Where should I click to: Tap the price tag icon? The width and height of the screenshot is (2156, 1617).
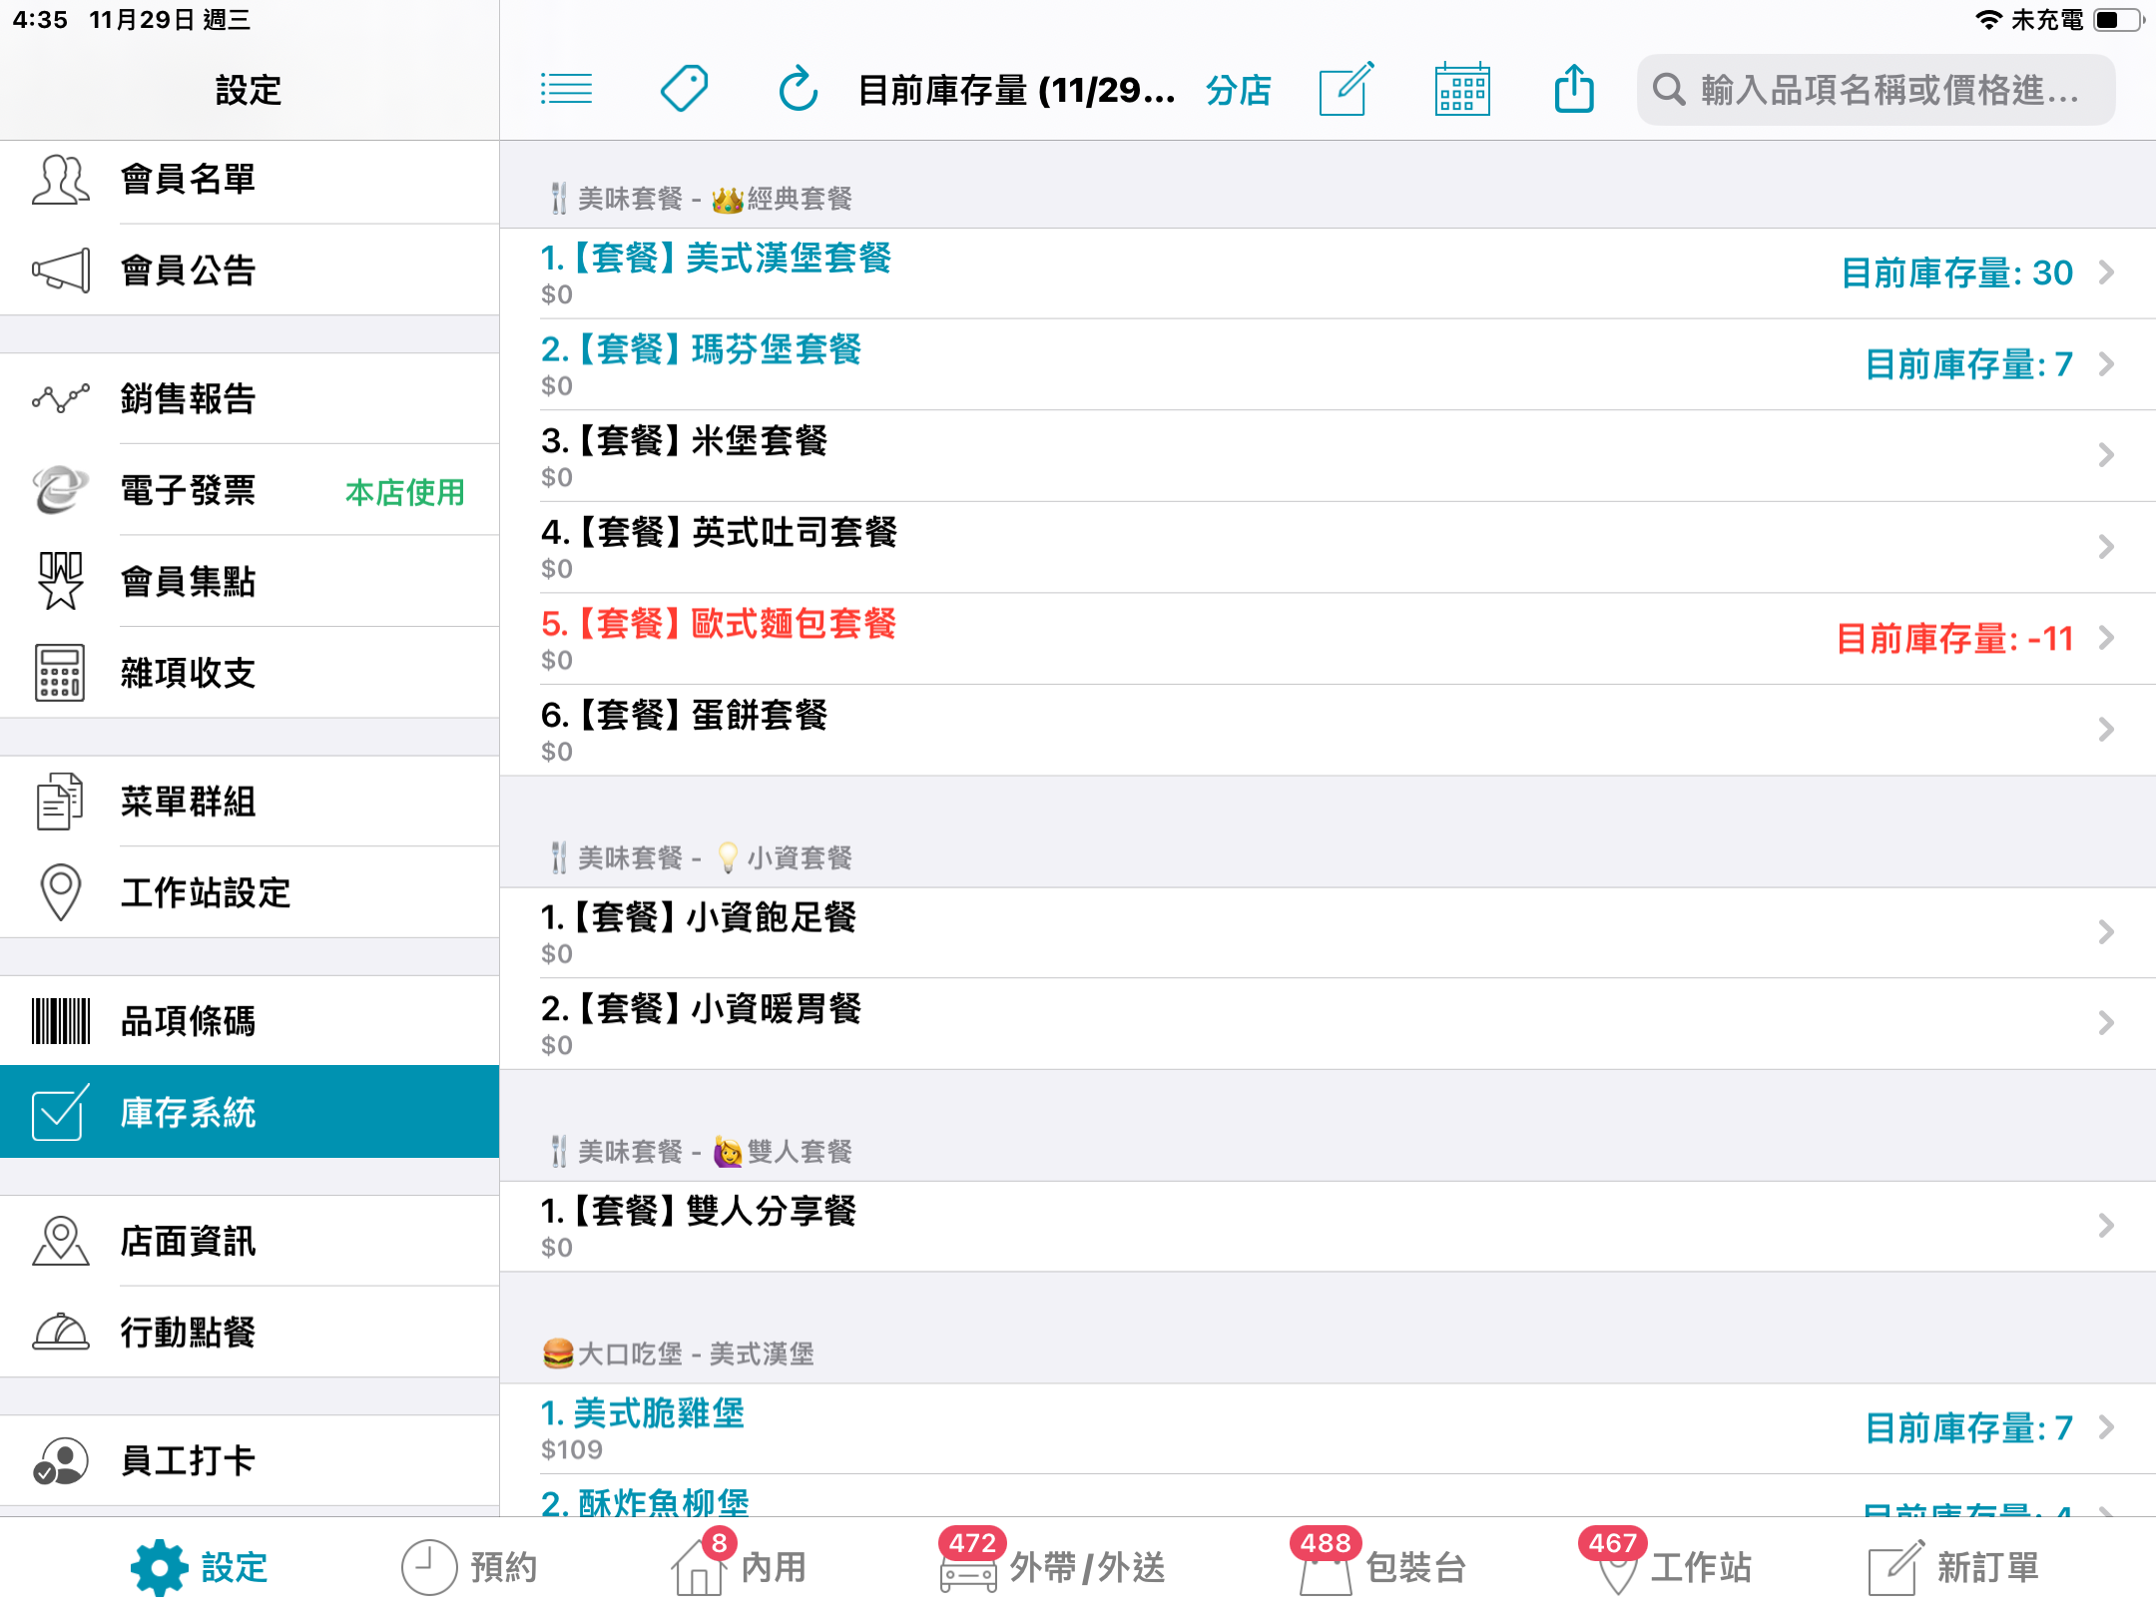[685, 90]
